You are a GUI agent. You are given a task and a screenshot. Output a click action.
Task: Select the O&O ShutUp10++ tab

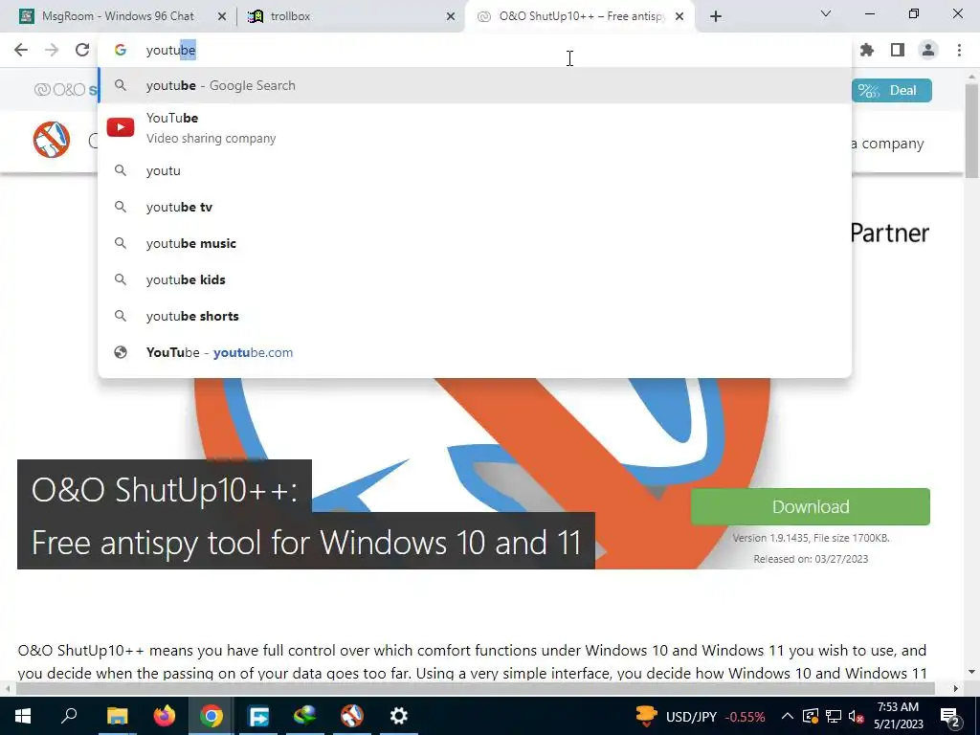pos(580,16)
